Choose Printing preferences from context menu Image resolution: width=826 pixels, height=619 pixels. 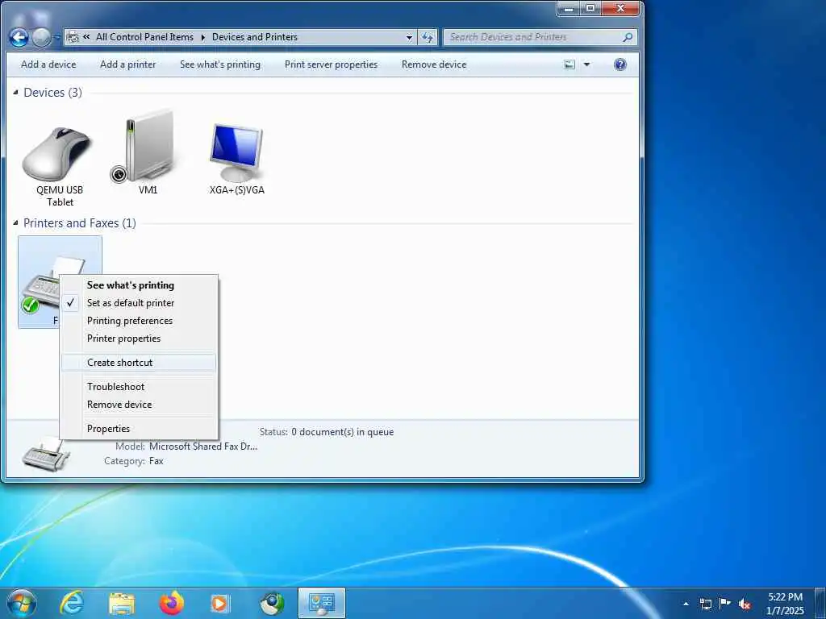point(138,321)
